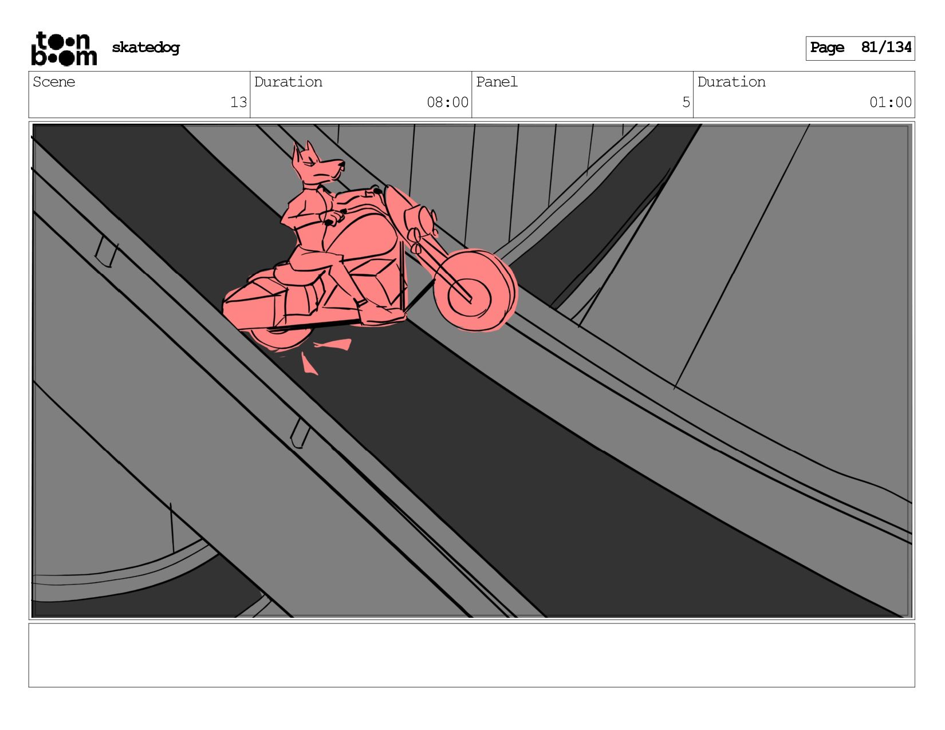Click the 'Panel' label

click(497, 82)
